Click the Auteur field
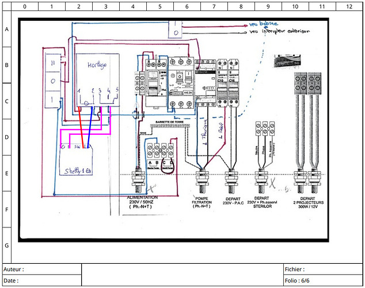The height and width of the screenshot is (288, 365). click(42, 270)
